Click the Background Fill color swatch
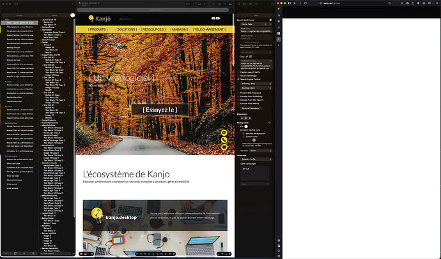This screenshot has height=259, width=441. [x=246, y=126]
